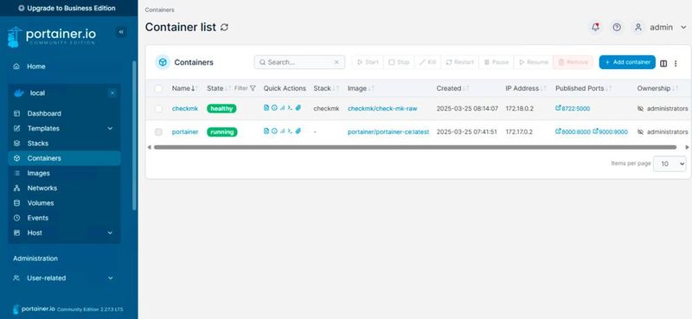This screenshot has width=692, height=319.
Task: Click the Docker whale icon beside local
Action: pos(18,93)
